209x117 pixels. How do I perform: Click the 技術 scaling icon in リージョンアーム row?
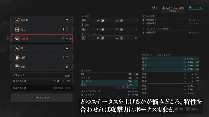coord(103,38)
